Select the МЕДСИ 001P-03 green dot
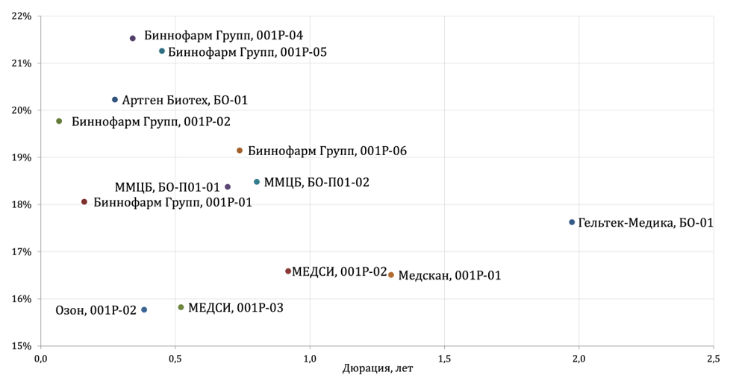The image size is (736, 384). pos(181,307)
